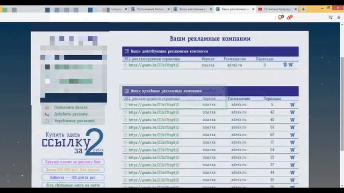Open the youtu.be link in the row with 40 clicks
The width and height of the screenshot is (344, 193).
tap(154, 120)
